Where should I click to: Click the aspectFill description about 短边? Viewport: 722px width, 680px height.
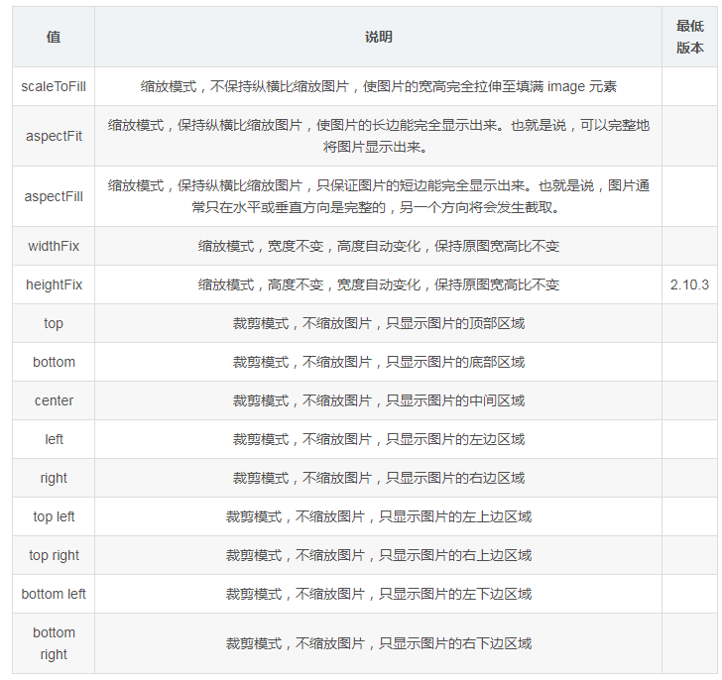coord(379,196)
